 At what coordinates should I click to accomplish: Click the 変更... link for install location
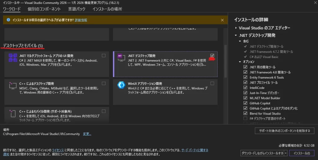(x=87, y=134)
